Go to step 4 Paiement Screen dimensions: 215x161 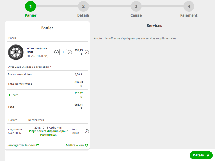click(189, 6)
